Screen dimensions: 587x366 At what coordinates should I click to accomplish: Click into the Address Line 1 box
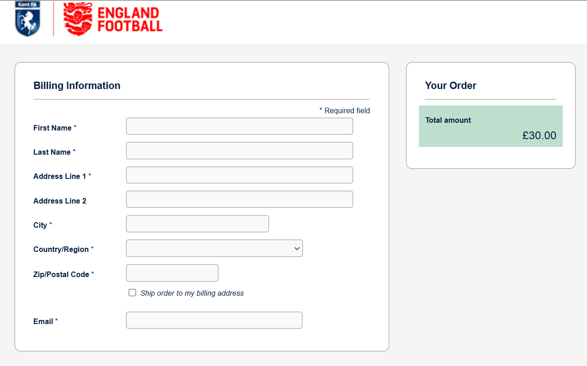pyautogui.click(x=239, y=175)
